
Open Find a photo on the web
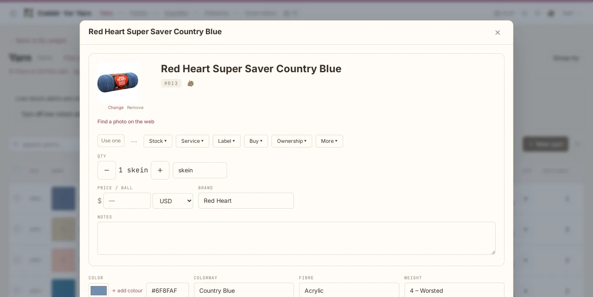click(126, 122)
